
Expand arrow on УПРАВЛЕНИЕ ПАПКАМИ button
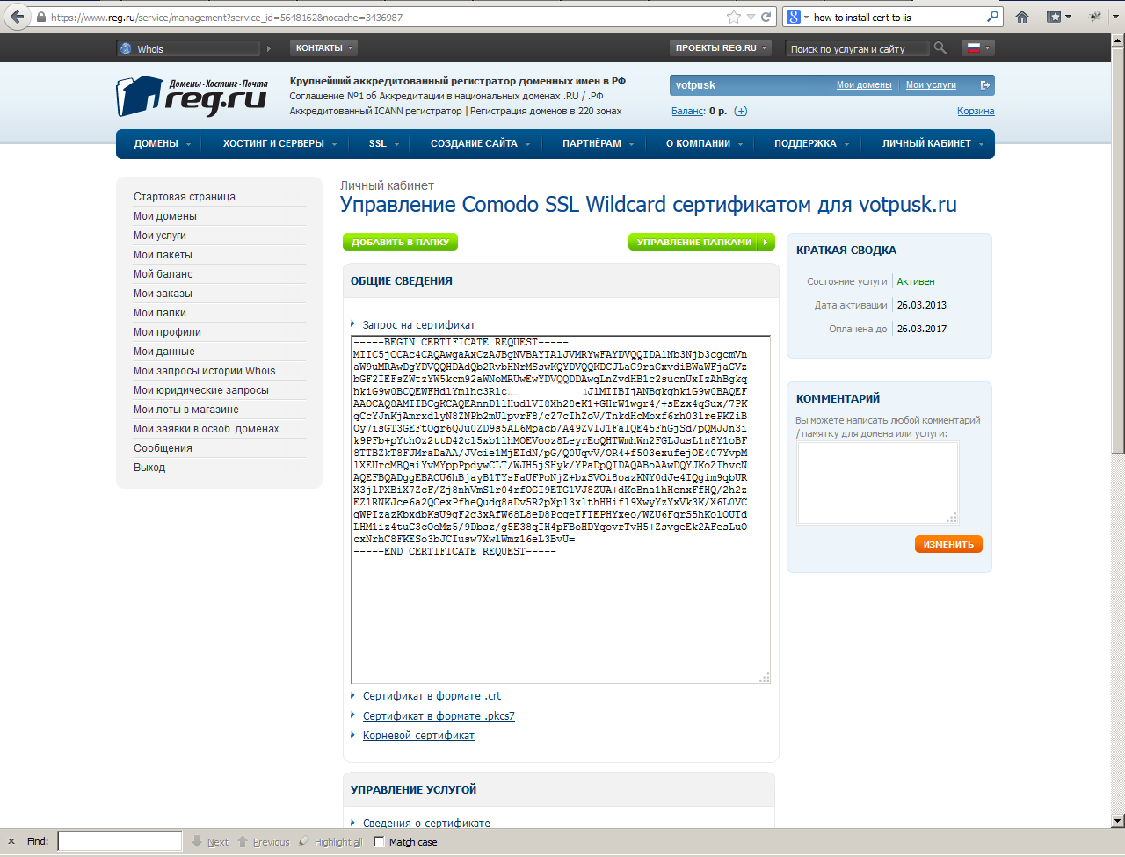tap(766, 242)
